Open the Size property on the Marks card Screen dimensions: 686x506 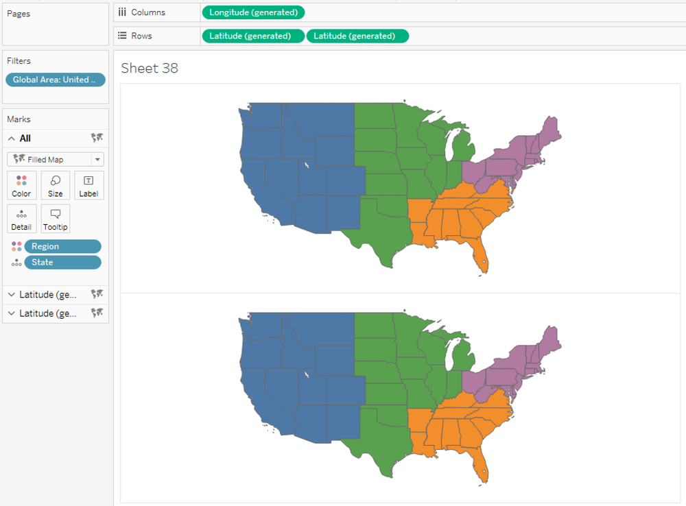(x=55, y=185)
